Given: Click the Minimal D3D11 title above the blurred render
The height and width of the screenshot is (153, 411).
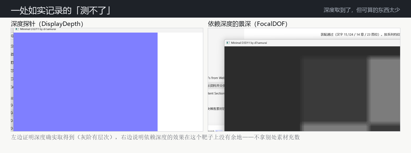Looking at the screenshot, I should pyautogui.click(x=249, y=43).
